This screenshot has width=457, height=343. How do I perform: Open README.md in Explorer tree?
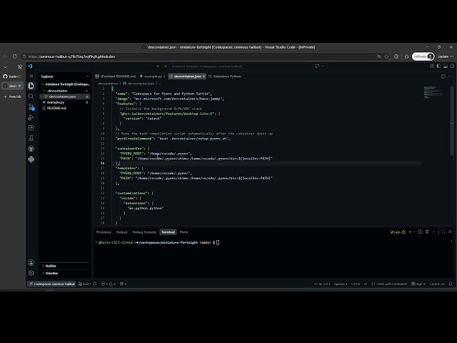pyautogui.click(x=65, y=108)
